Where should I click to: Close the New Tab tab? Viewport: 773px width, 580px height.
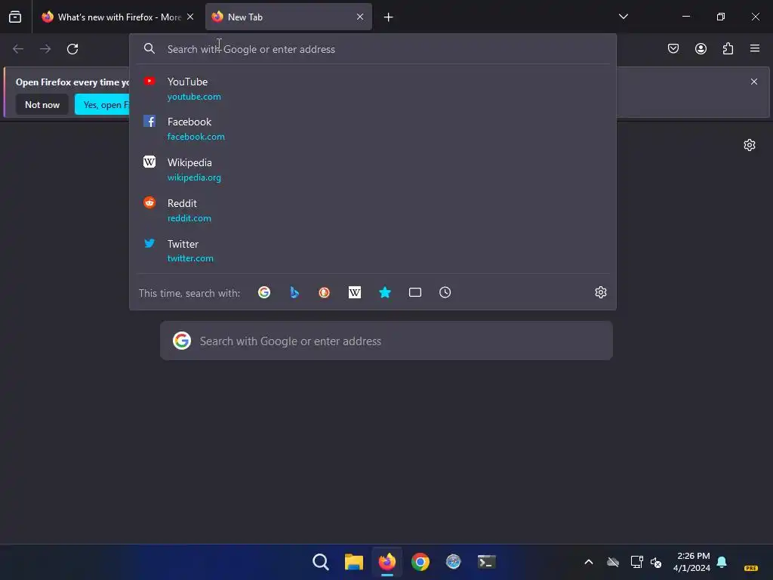[x=360, y=17]
